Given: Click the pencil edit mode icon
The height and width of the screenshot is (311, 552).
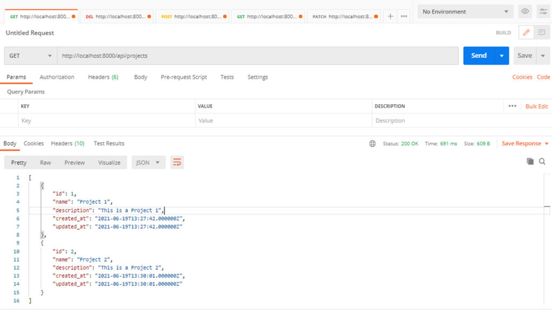Looking at the screenshot, I should [x=526, y=33].
